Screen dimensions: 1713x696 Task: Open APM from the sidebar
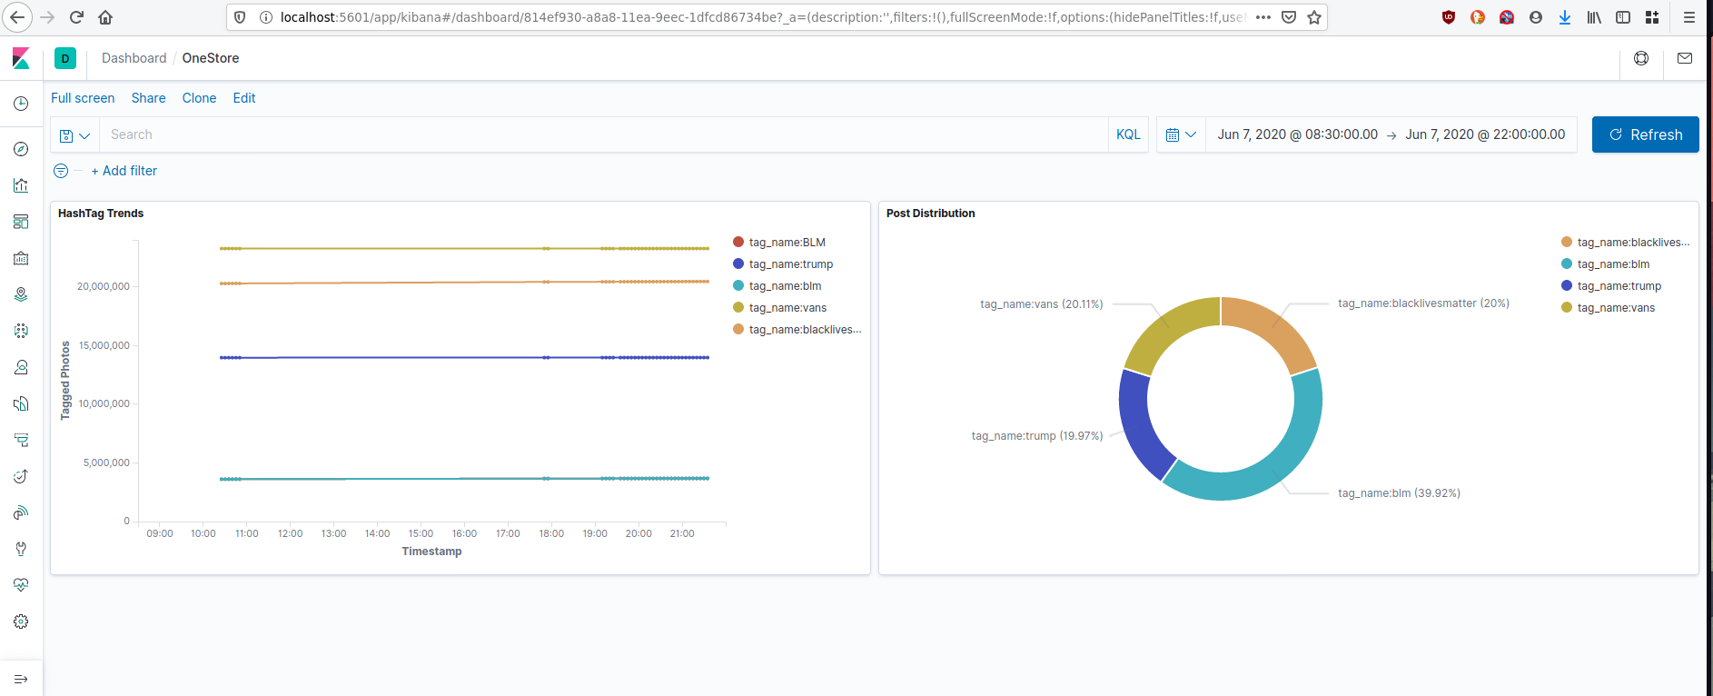coord(21,440)
